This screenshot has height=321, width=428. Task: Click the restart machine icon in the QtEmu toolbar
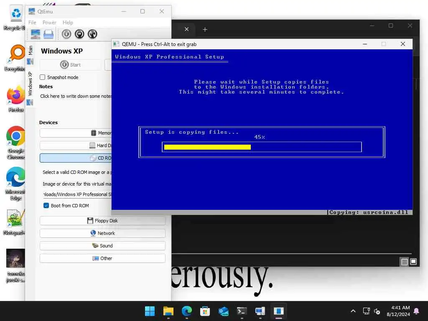point(92,34)
